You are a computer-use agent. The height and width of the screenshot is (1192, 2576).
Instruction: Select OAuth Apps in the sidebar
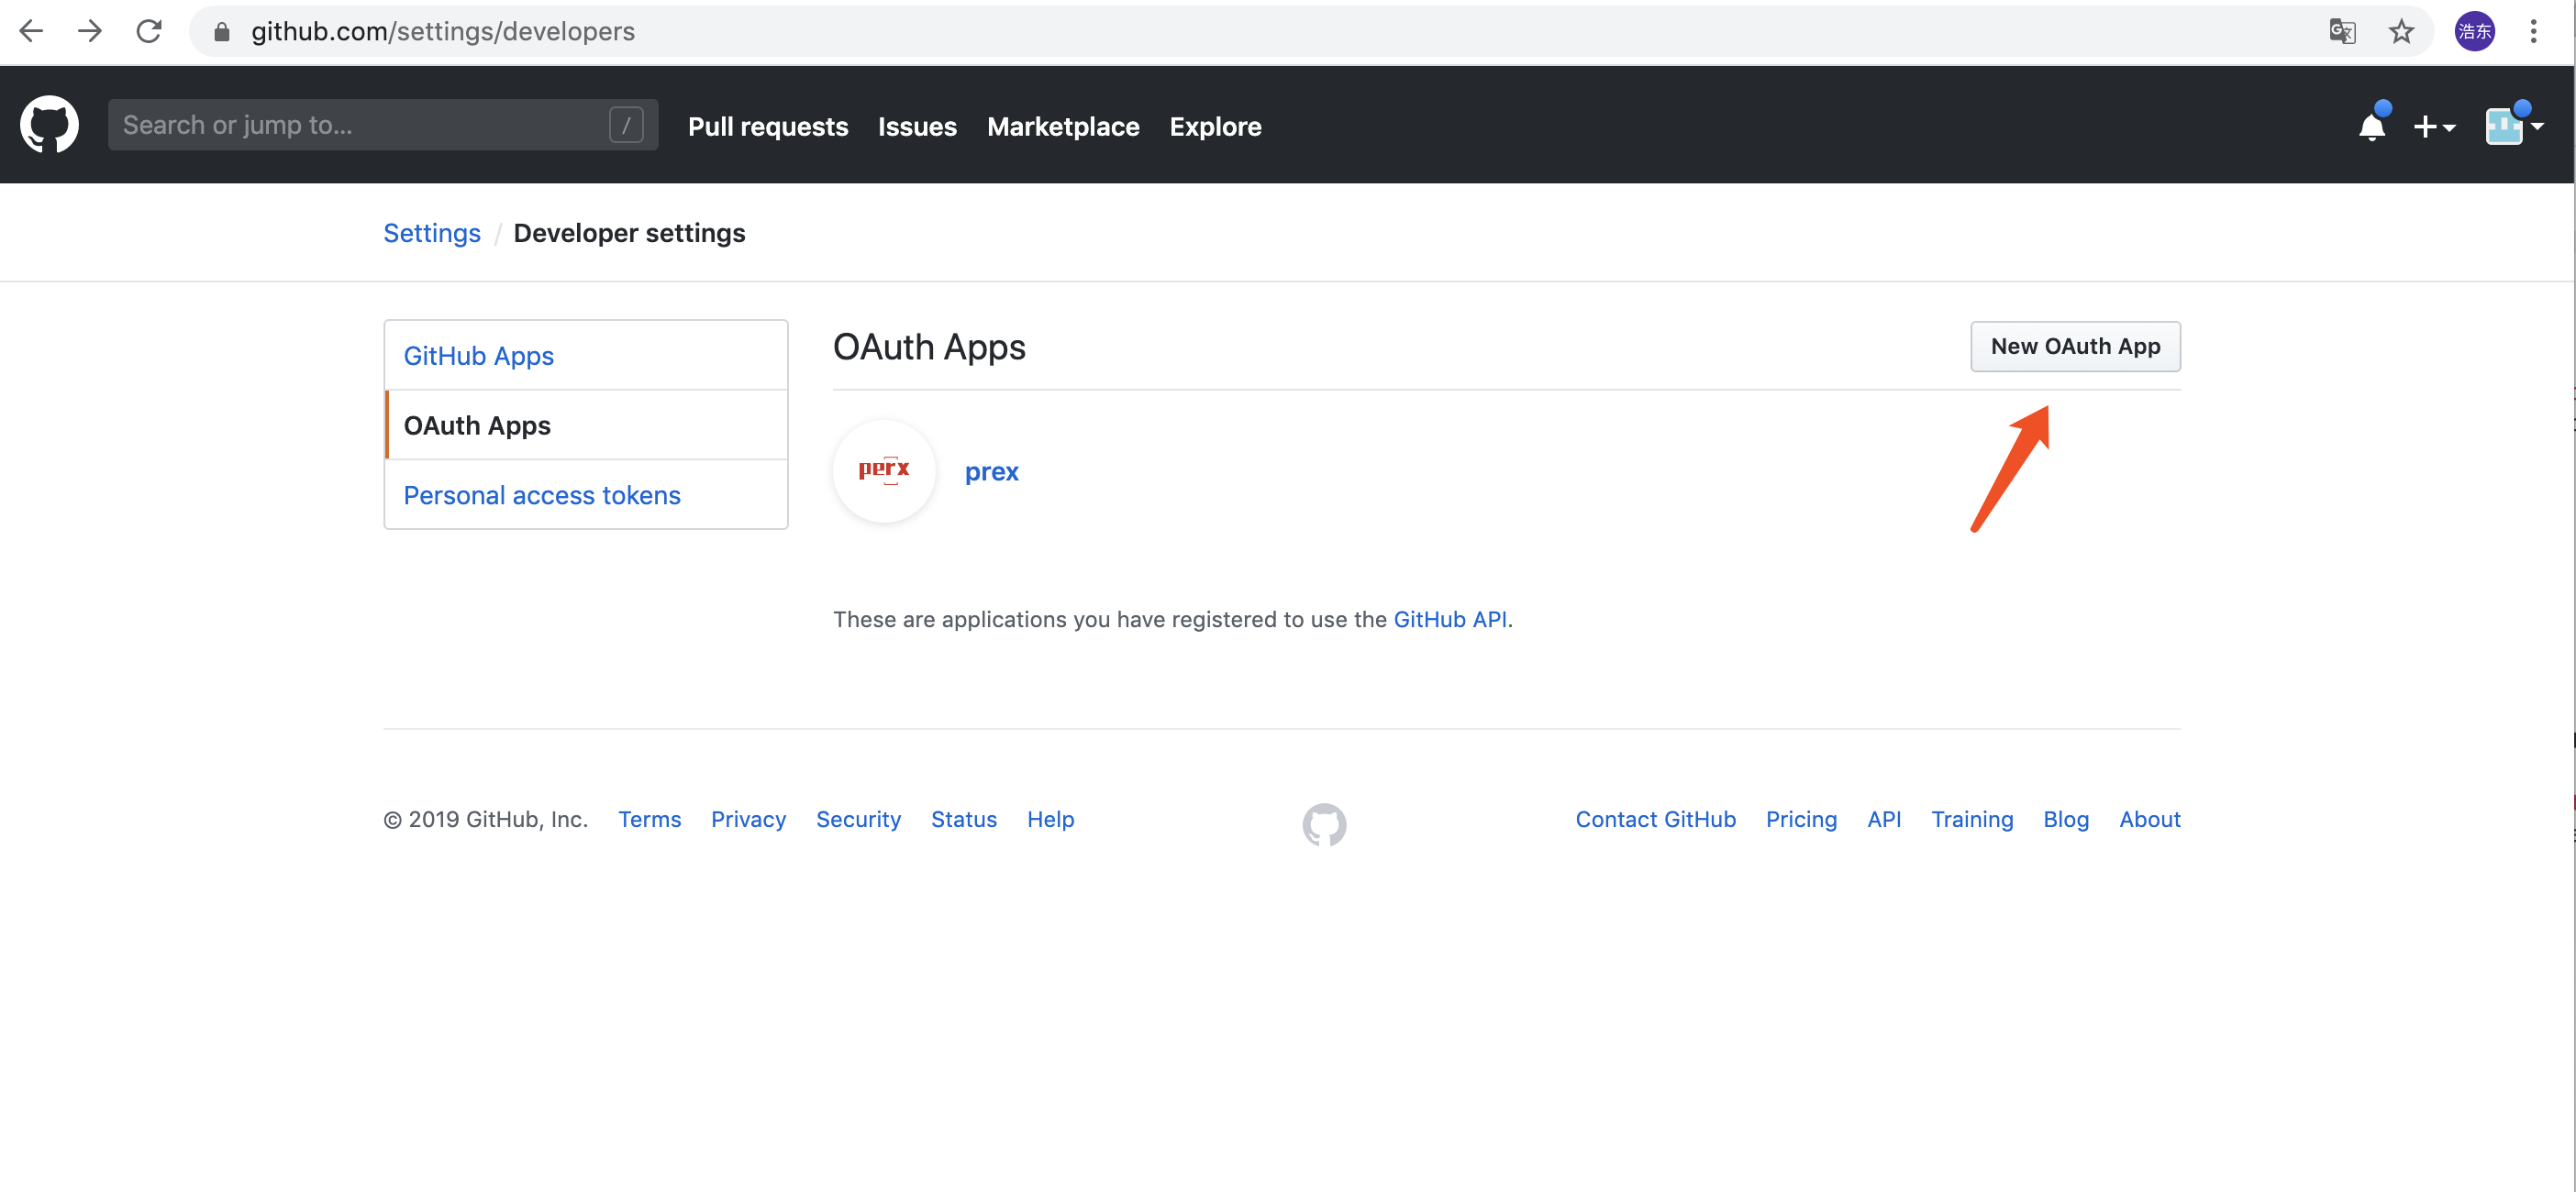(x=586, y=425)
